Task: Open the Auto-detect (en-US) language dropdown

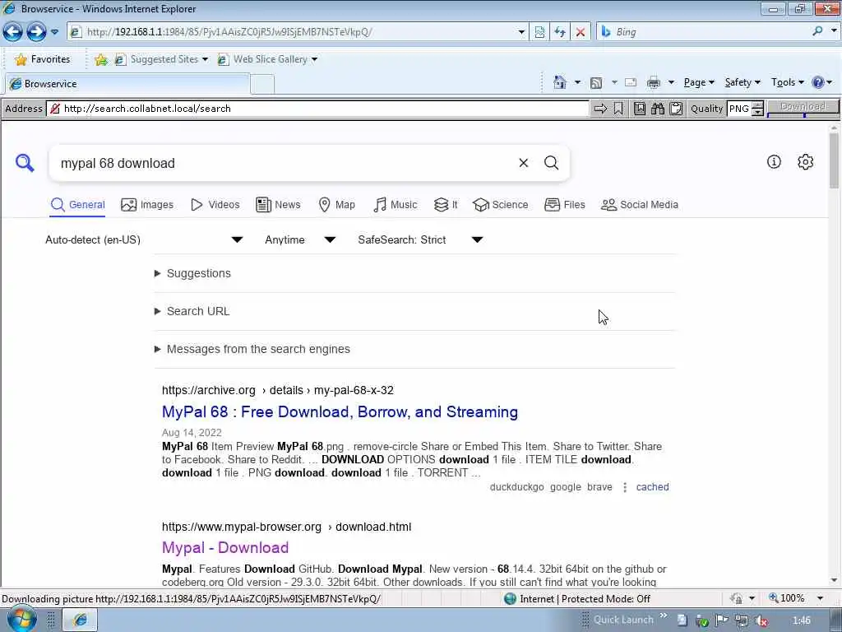Action: pos(145,239)
